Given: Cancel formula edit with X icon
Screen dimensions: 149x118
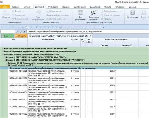Looking at the screenshot, I should [17, 32].
